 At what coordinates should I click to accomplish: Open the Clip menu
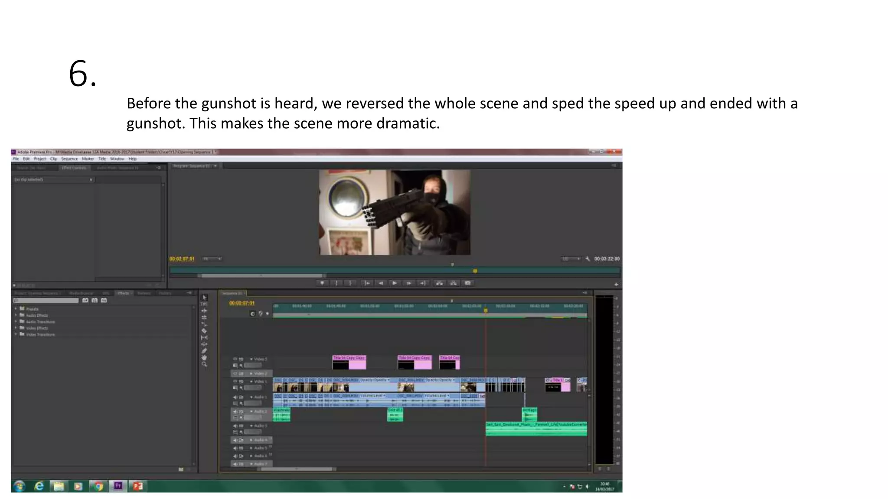(54, 159)
